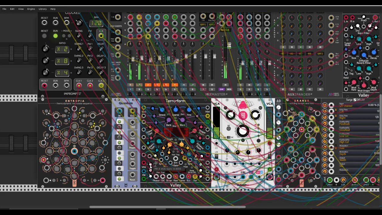The image size is (382, 215).
Task: Click the Size knob on Valley Plateau
Action: pyautogui.click(x=354, y=53)
